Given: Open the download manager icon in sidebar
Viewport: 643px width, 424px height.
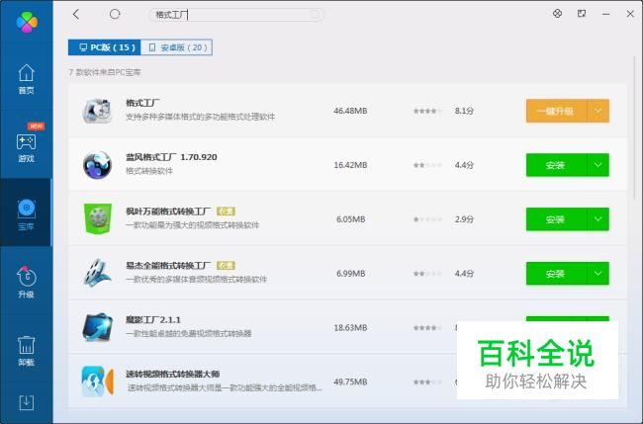Looking at the screenshot, I should click(27, 402).
